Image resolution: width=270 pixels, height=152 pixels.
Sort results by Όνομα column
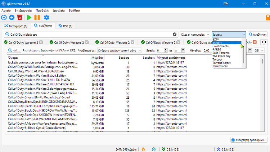[x=43, y=58]
